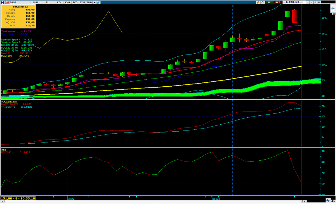Image resolution: width=336 pixels, height=204 pixels.
Task: Click the green refresh icon
Action: [x=263, y=2]
